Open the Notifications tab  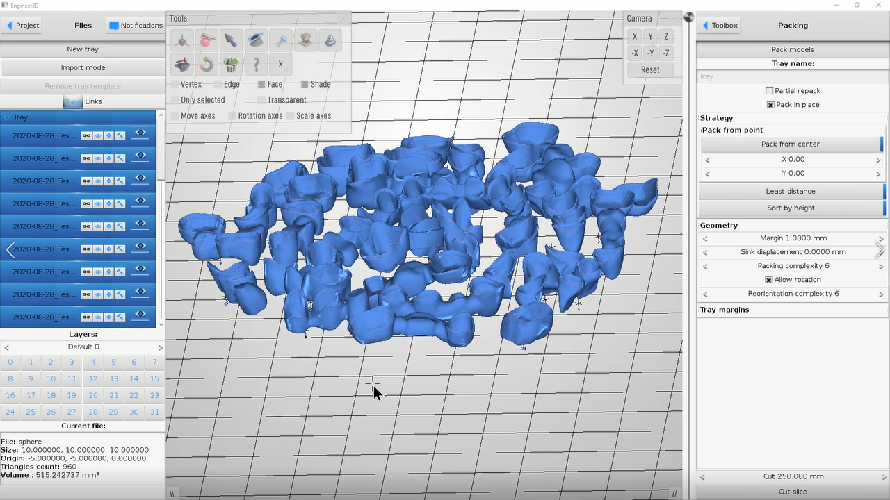point(136,26)
